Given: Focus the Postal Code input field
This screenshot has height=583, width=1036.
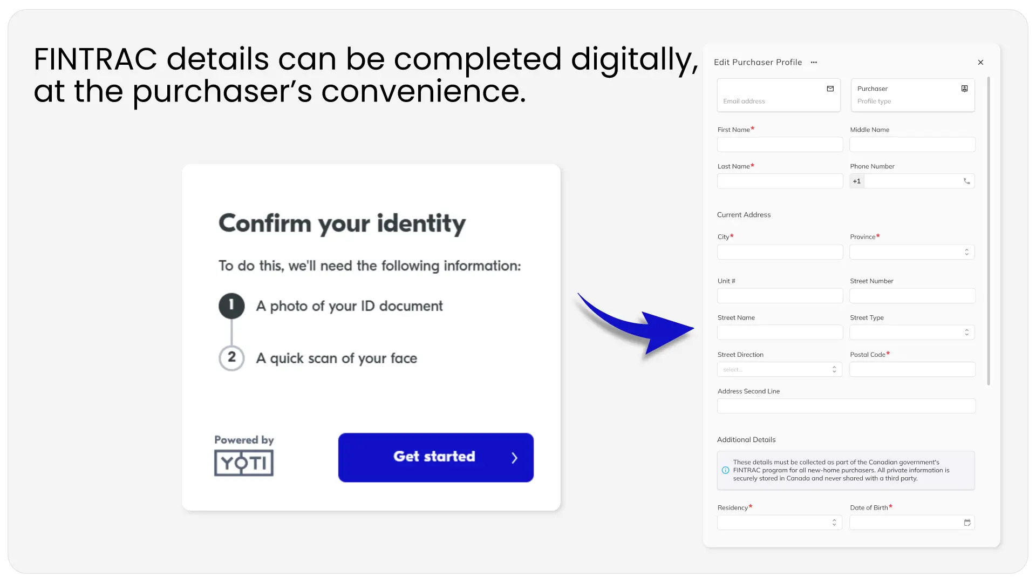Looking at the screenshot, I should pos(912,370).
